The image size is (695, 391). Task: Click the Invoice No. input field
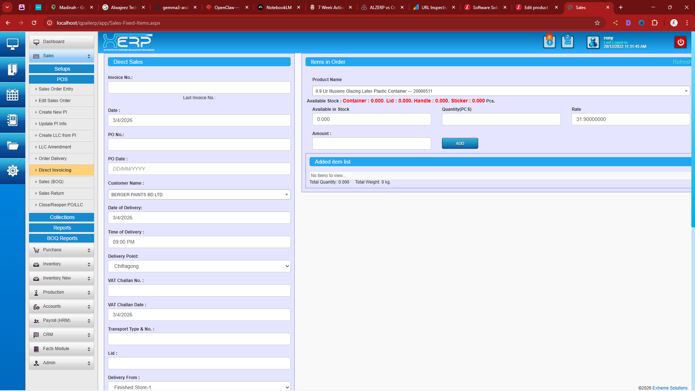[199, 87]
